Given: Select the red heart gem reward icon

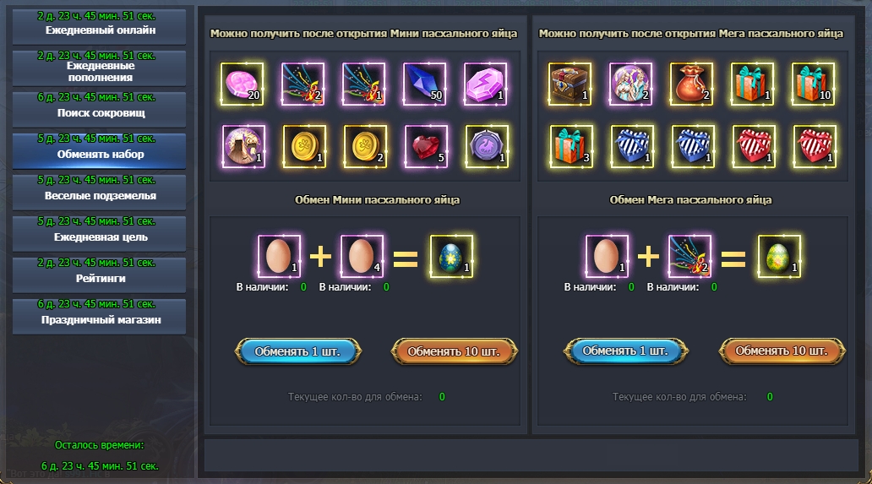Looking at the screenshot, I should (x=426, y=146).
